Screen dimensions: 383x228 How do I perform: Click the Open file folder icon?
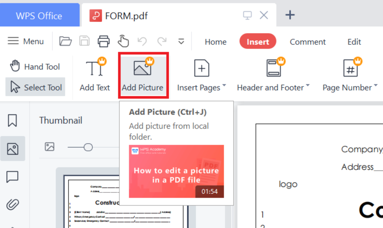coord(65,41)
